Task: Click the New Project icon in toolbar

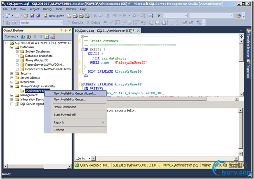Action: (x=8, y=16)
